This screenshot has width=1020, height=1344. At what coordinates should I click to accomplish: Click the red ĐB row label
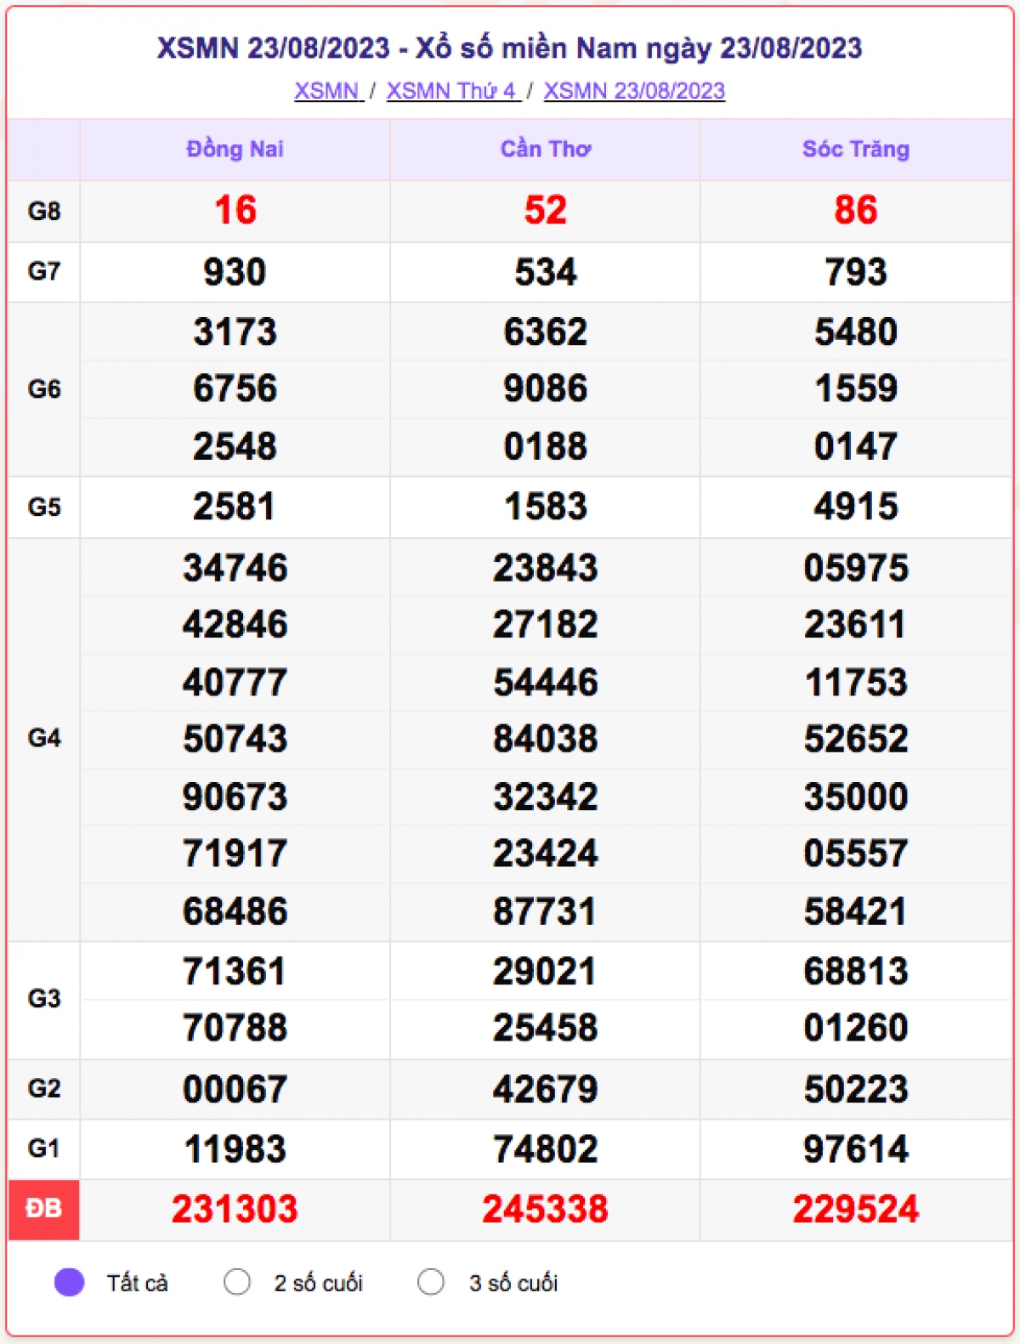pos(44,1209)
